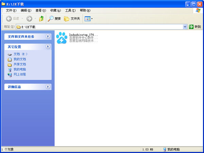Click the Windows flag logo

click(x=198, y=11)
